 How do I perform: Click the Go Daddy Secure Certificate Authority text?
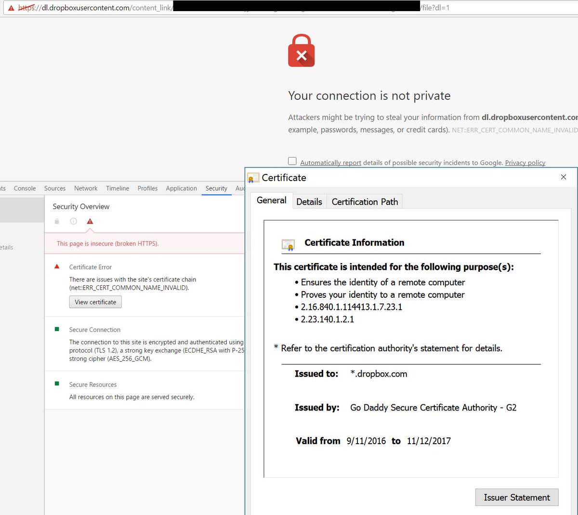(x=433, y=408)
